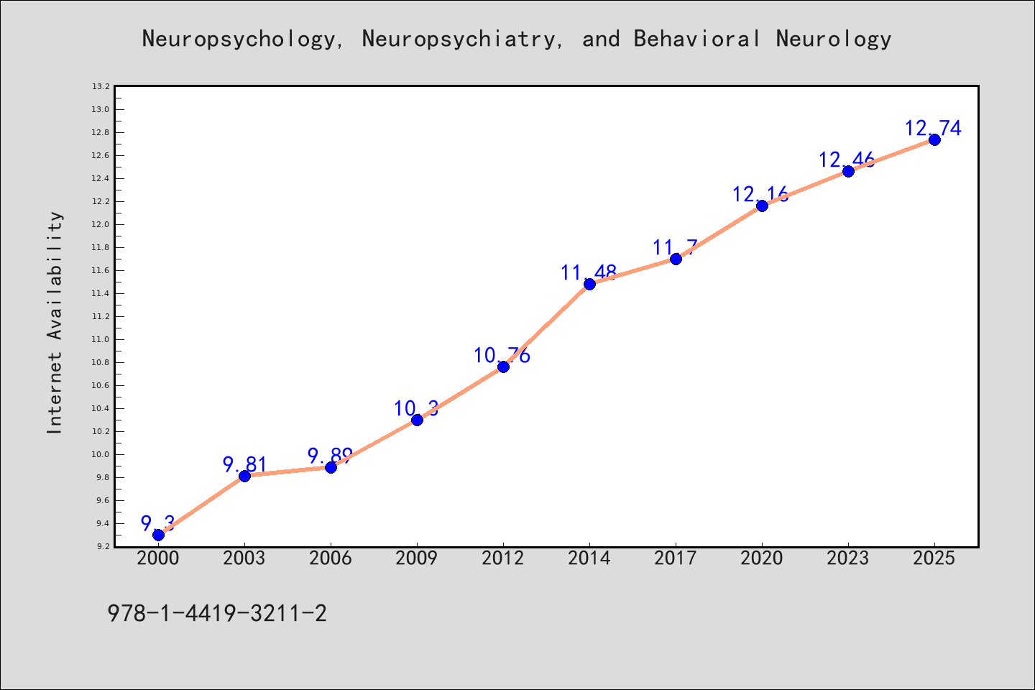Screen dimensions: 1035x690
Task: Click the x-axis label 2012
Action: pos(503,558)
